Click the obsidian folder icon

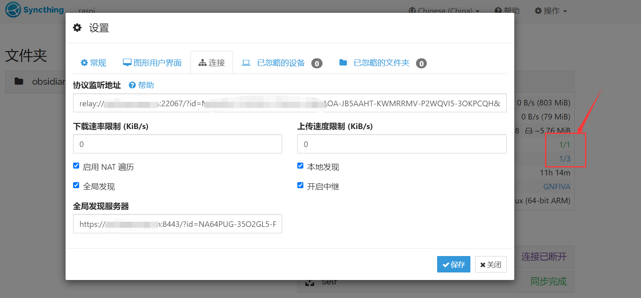pyautogui.click(x=19, y=81)
